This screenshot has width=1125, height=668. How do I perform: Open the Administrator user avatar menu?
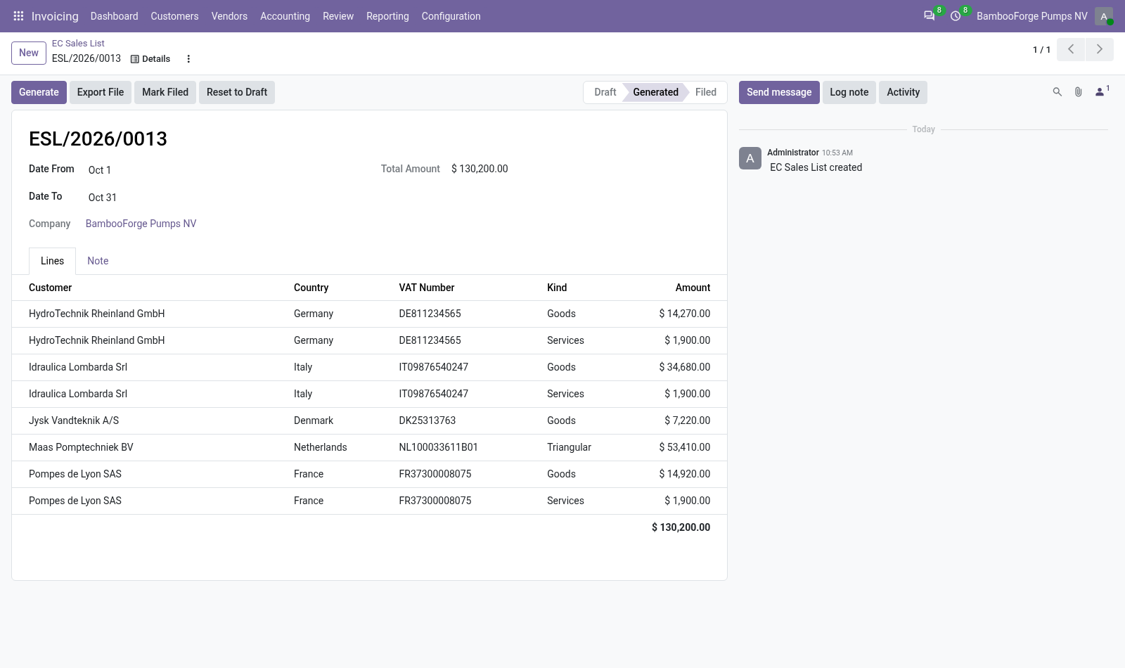pyautogui.click(x=1104, y=16)
